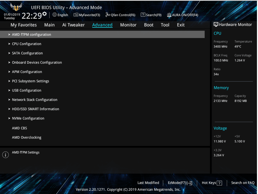Image resolution: width=258 pixels, height=194 pixels.
Task: Open MyFavorite(F3) label
Action: (89, 15)
